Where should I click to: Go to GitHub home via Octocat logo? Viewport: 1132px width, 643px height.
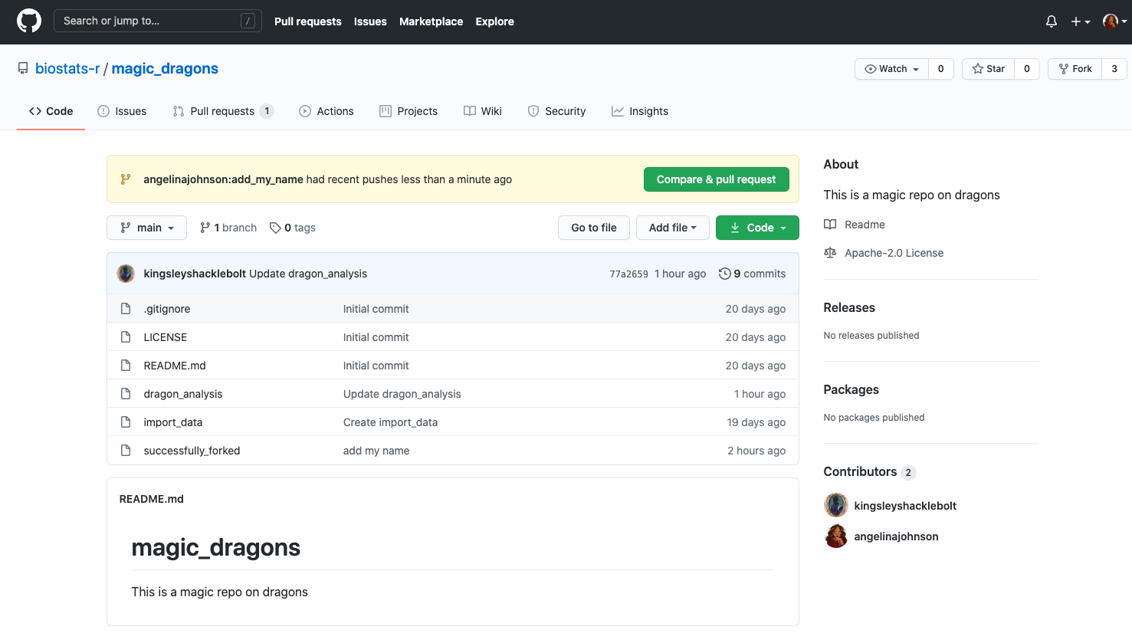29,21
